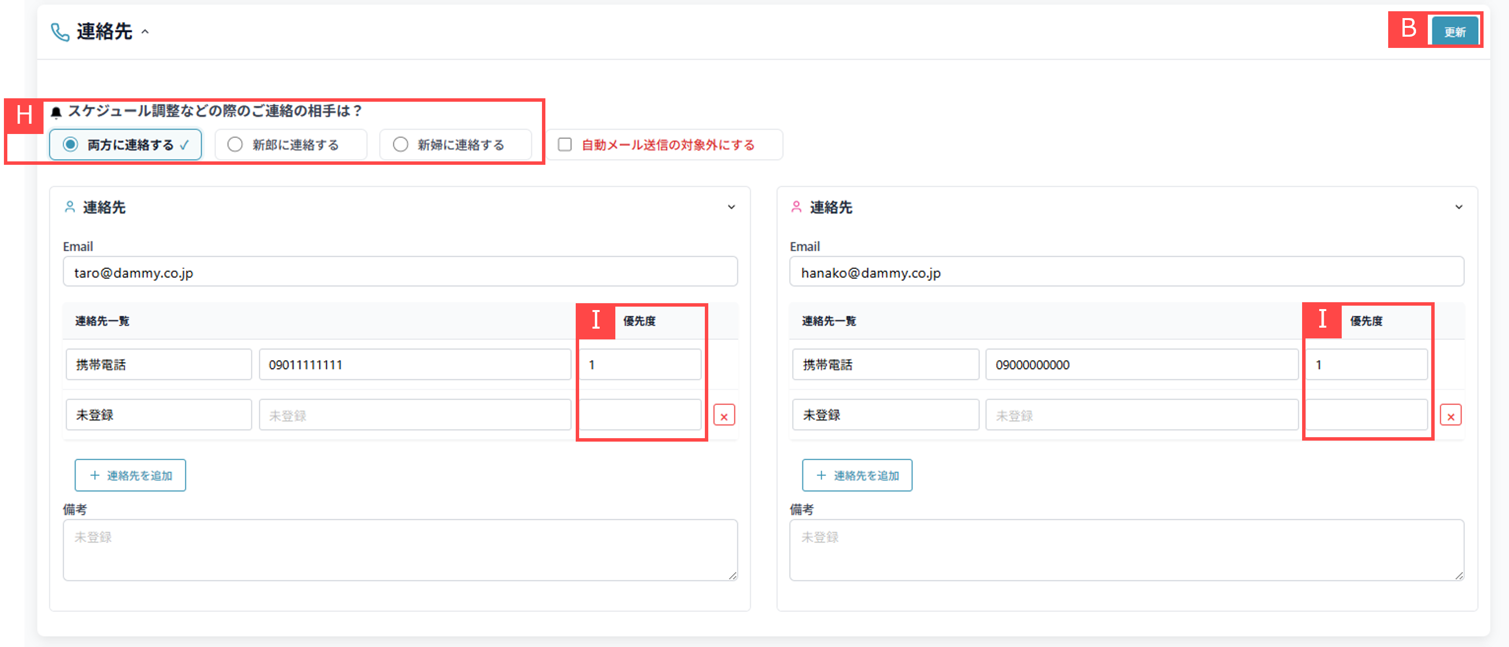Delete the groom's unregistered contact row
This screenshot has width=1509, height=647.
(724, 416)
